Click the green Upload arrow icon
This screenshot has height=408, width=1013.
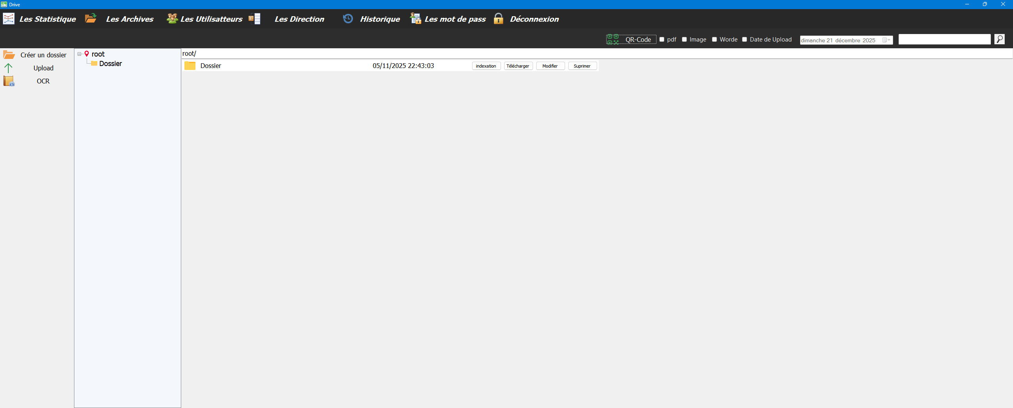[x=8, y=68]
